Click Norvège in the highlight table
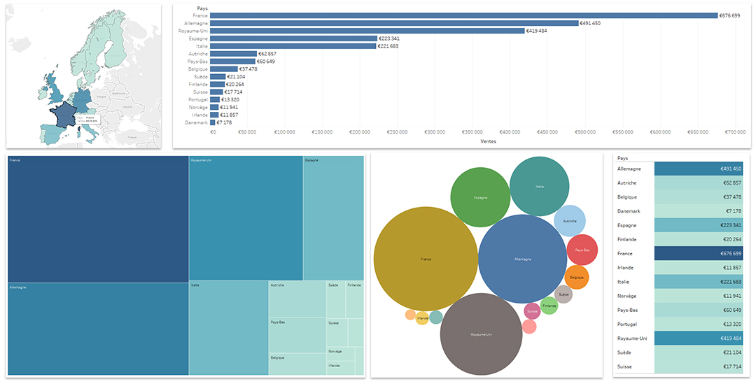756x386 pixels. tap(626, 296)
